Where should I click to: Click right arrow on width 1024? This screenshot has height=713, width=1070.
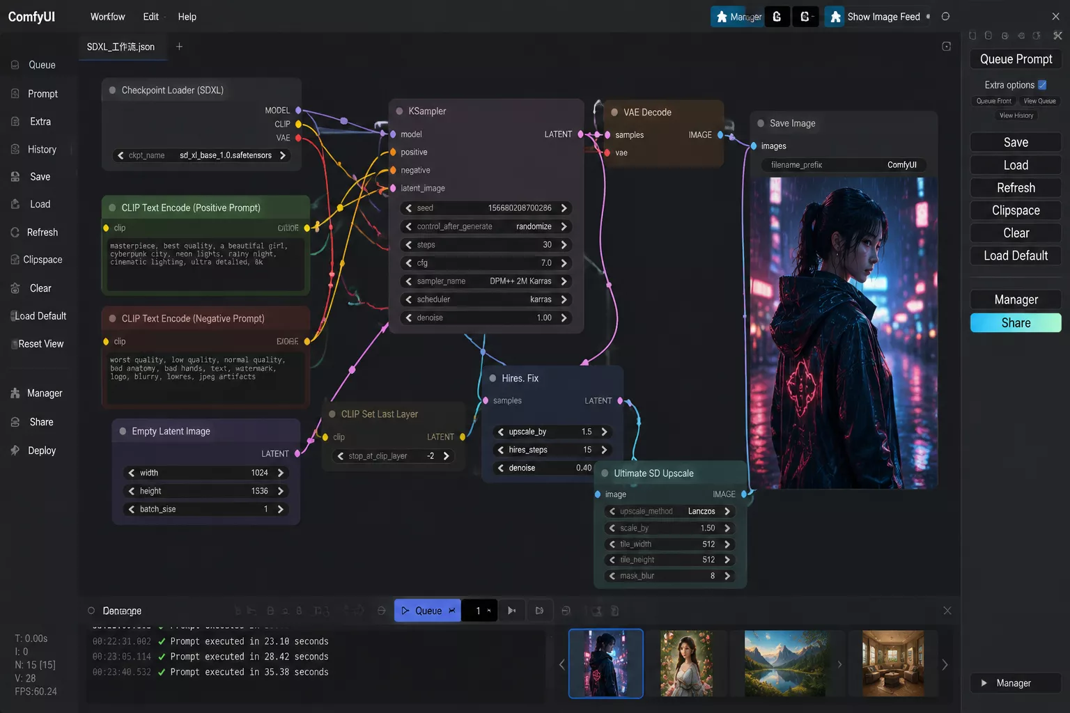coord(281,473)
